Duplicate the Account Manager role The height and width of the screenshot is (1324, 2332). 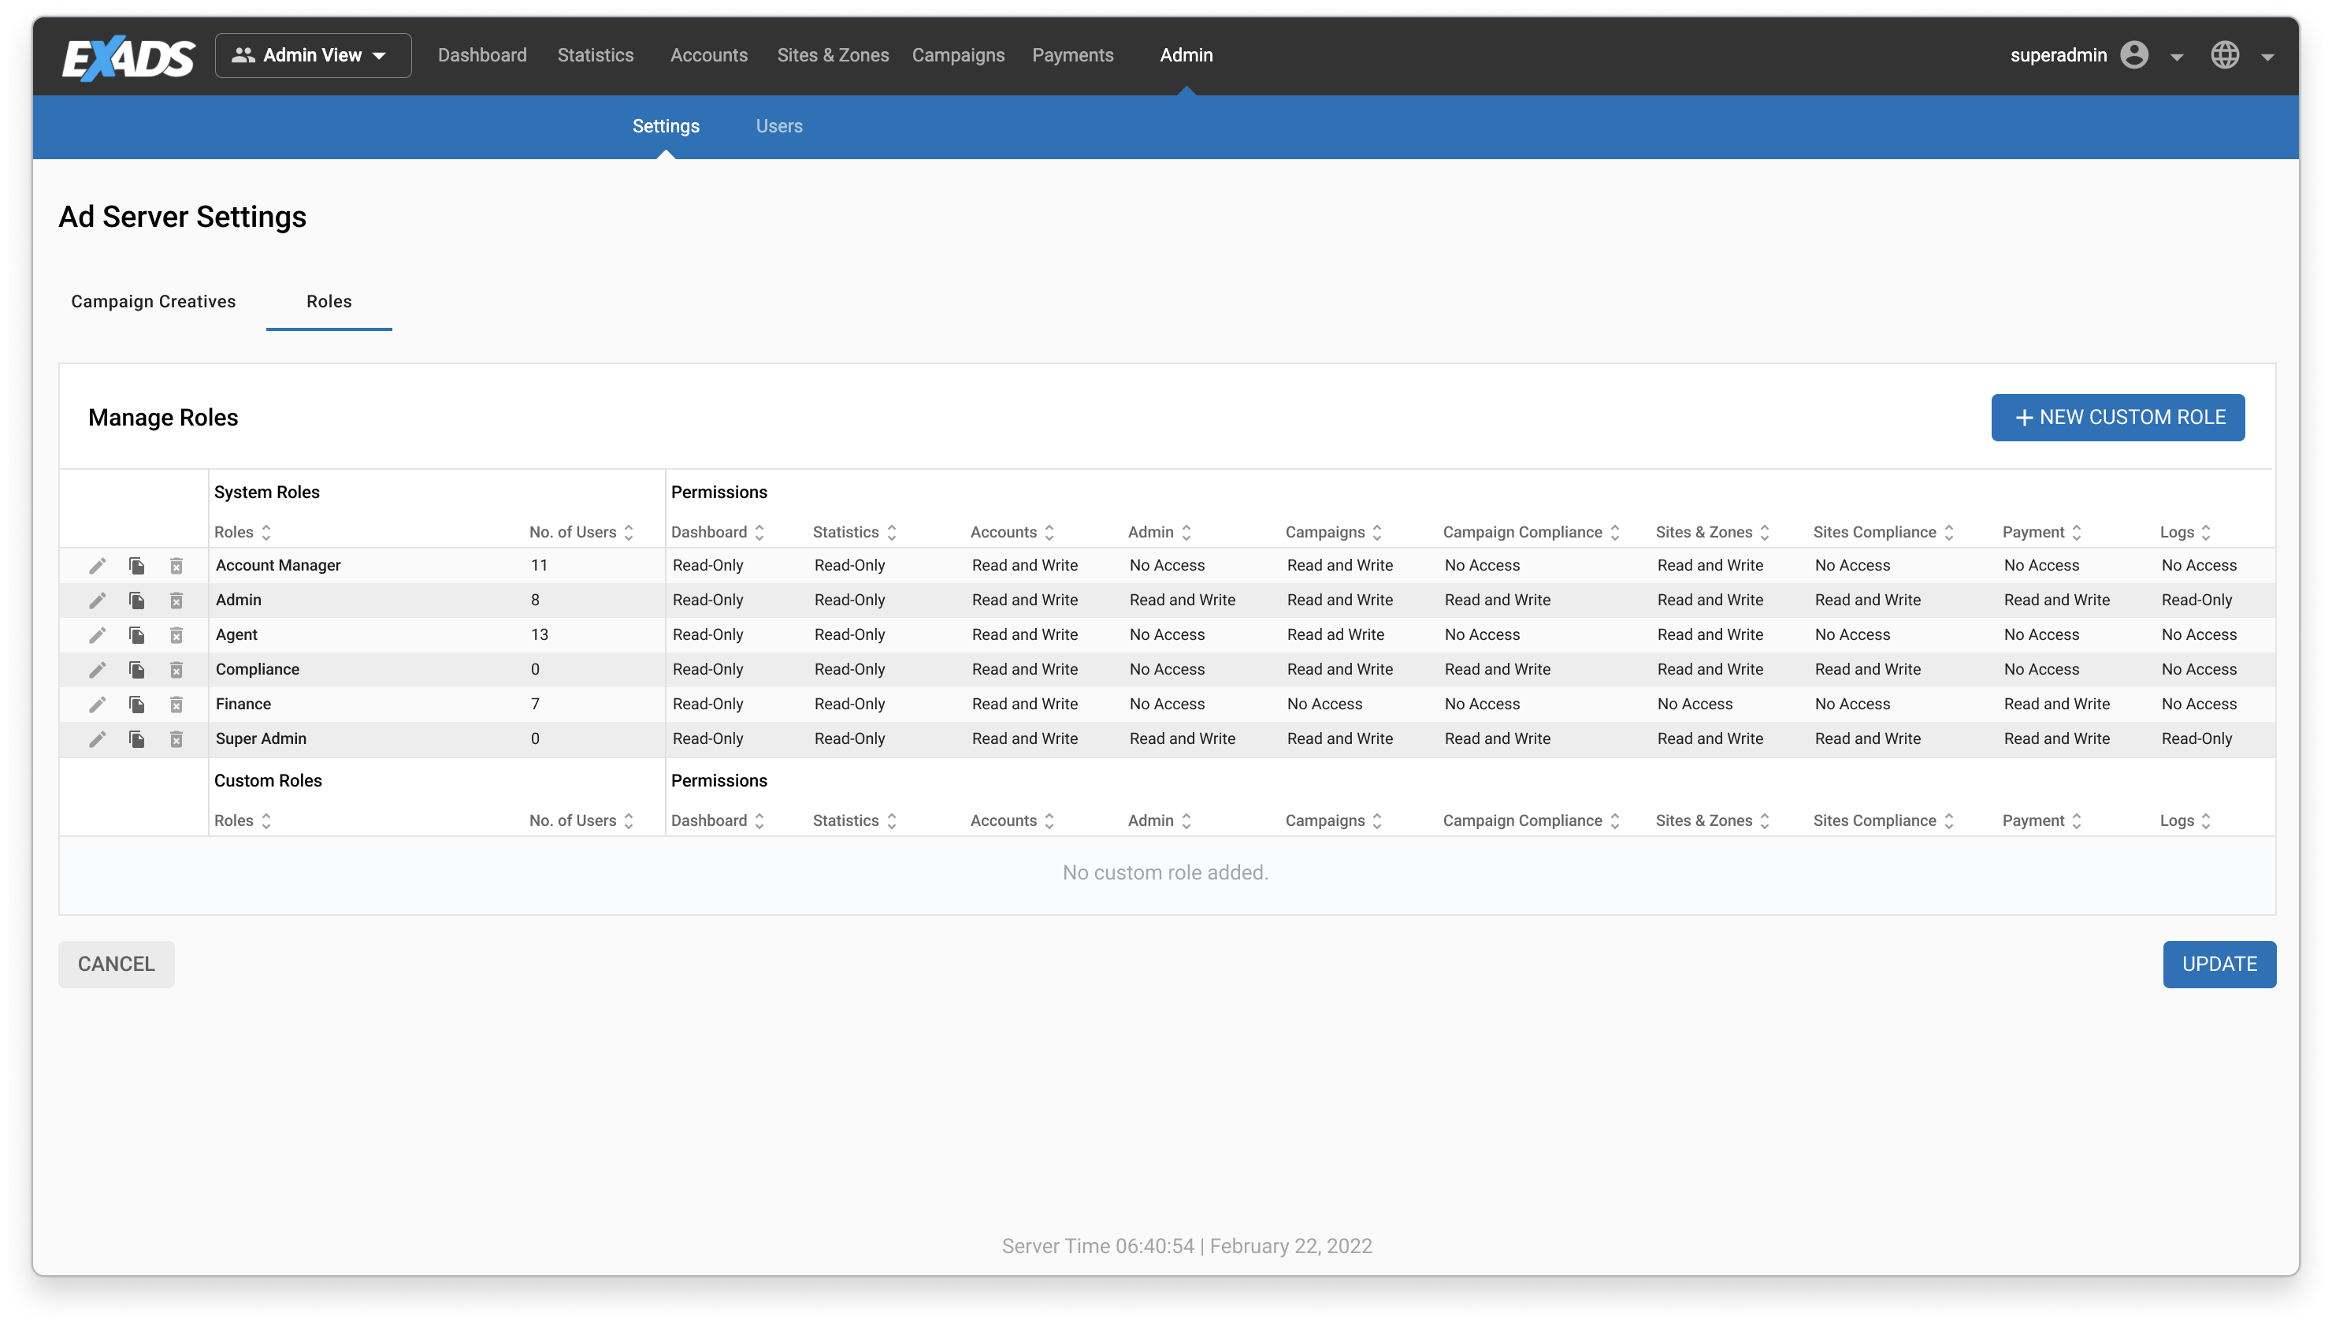click(x=137, y=566)
